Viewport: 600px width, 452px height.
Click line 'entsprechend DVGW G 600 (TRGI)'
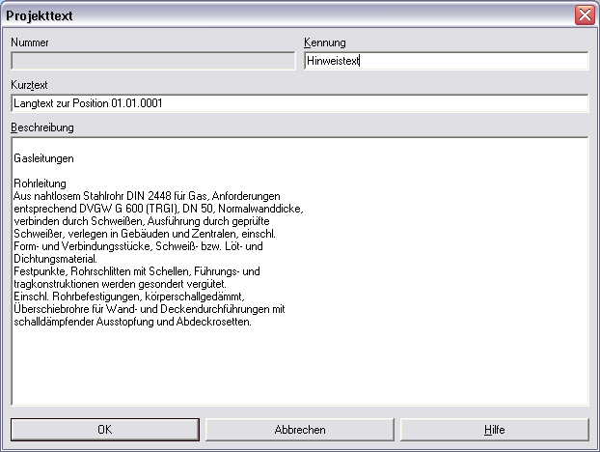[158, 209]
